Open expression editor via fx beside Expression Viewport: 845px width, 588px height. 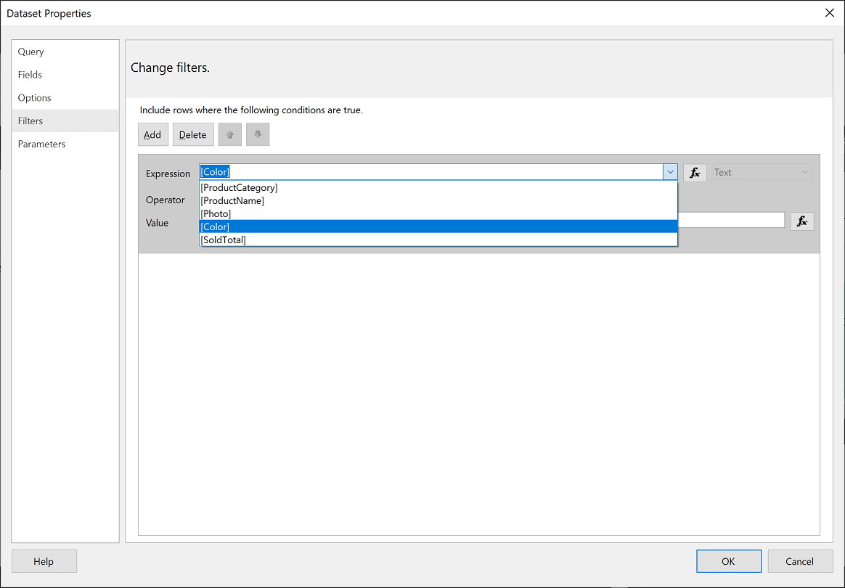pos(695,172)
